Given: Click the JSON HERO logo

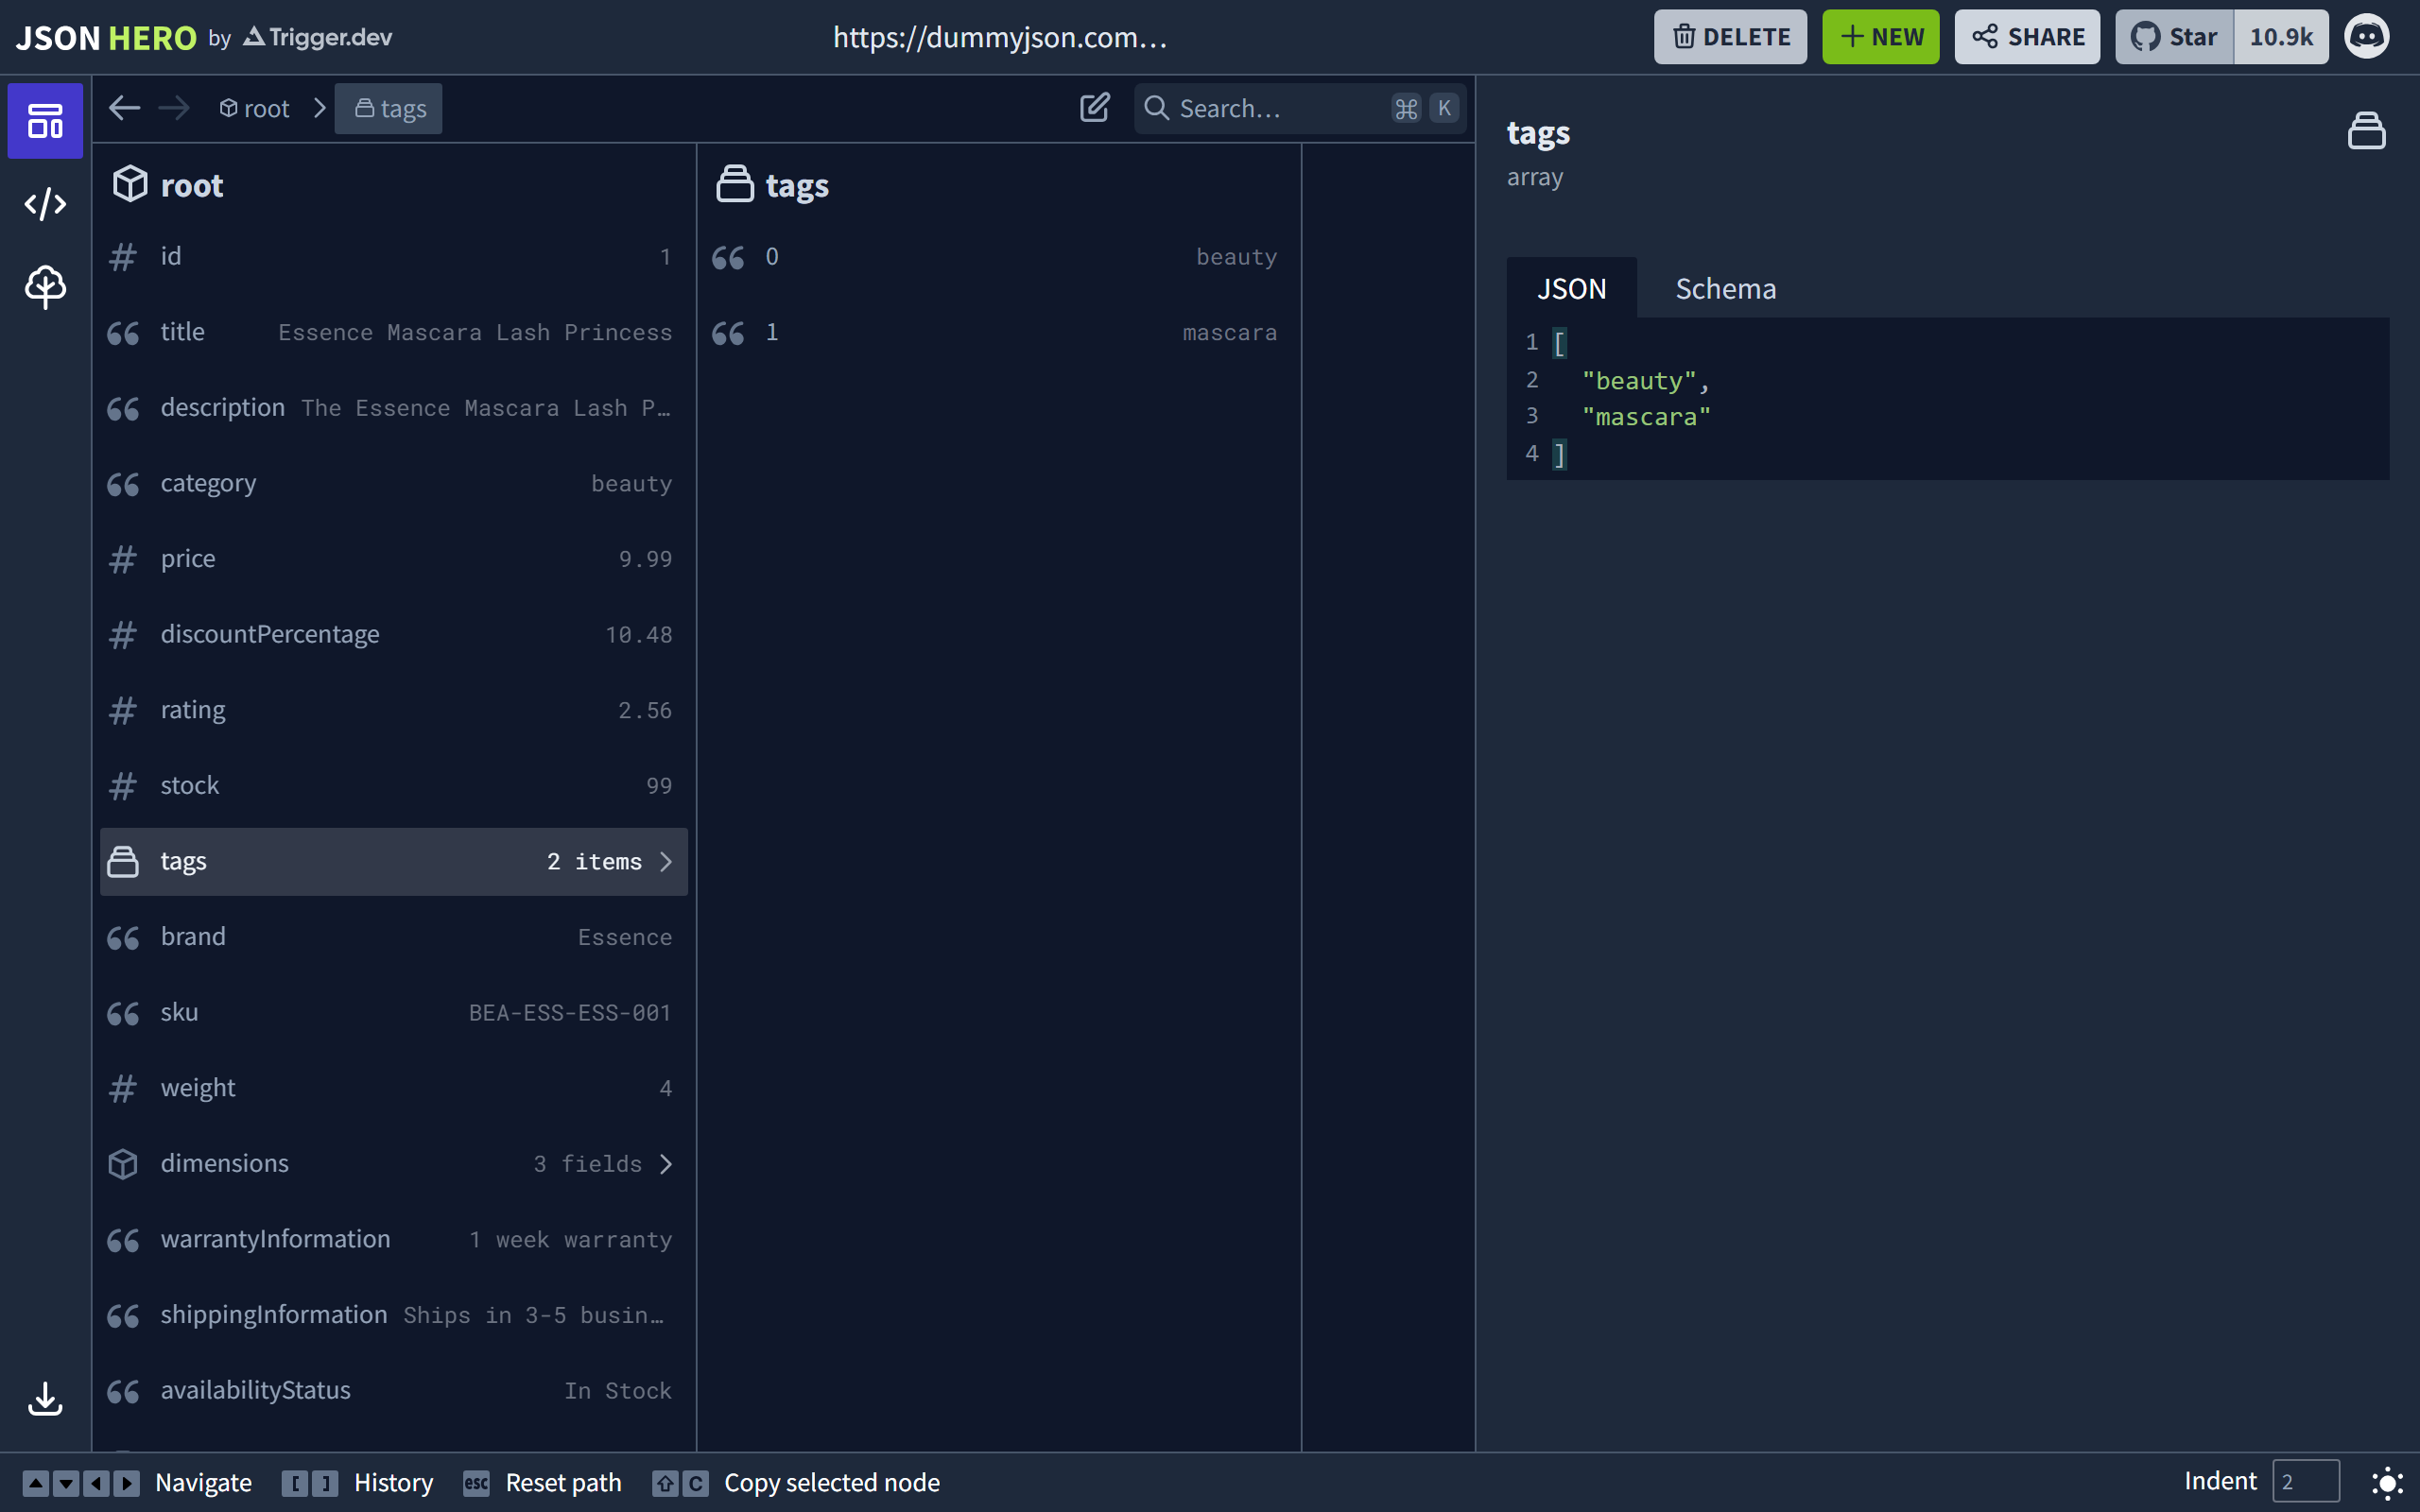Looking at the screenshot, I should pyautogui.click(x=106, y=38).
